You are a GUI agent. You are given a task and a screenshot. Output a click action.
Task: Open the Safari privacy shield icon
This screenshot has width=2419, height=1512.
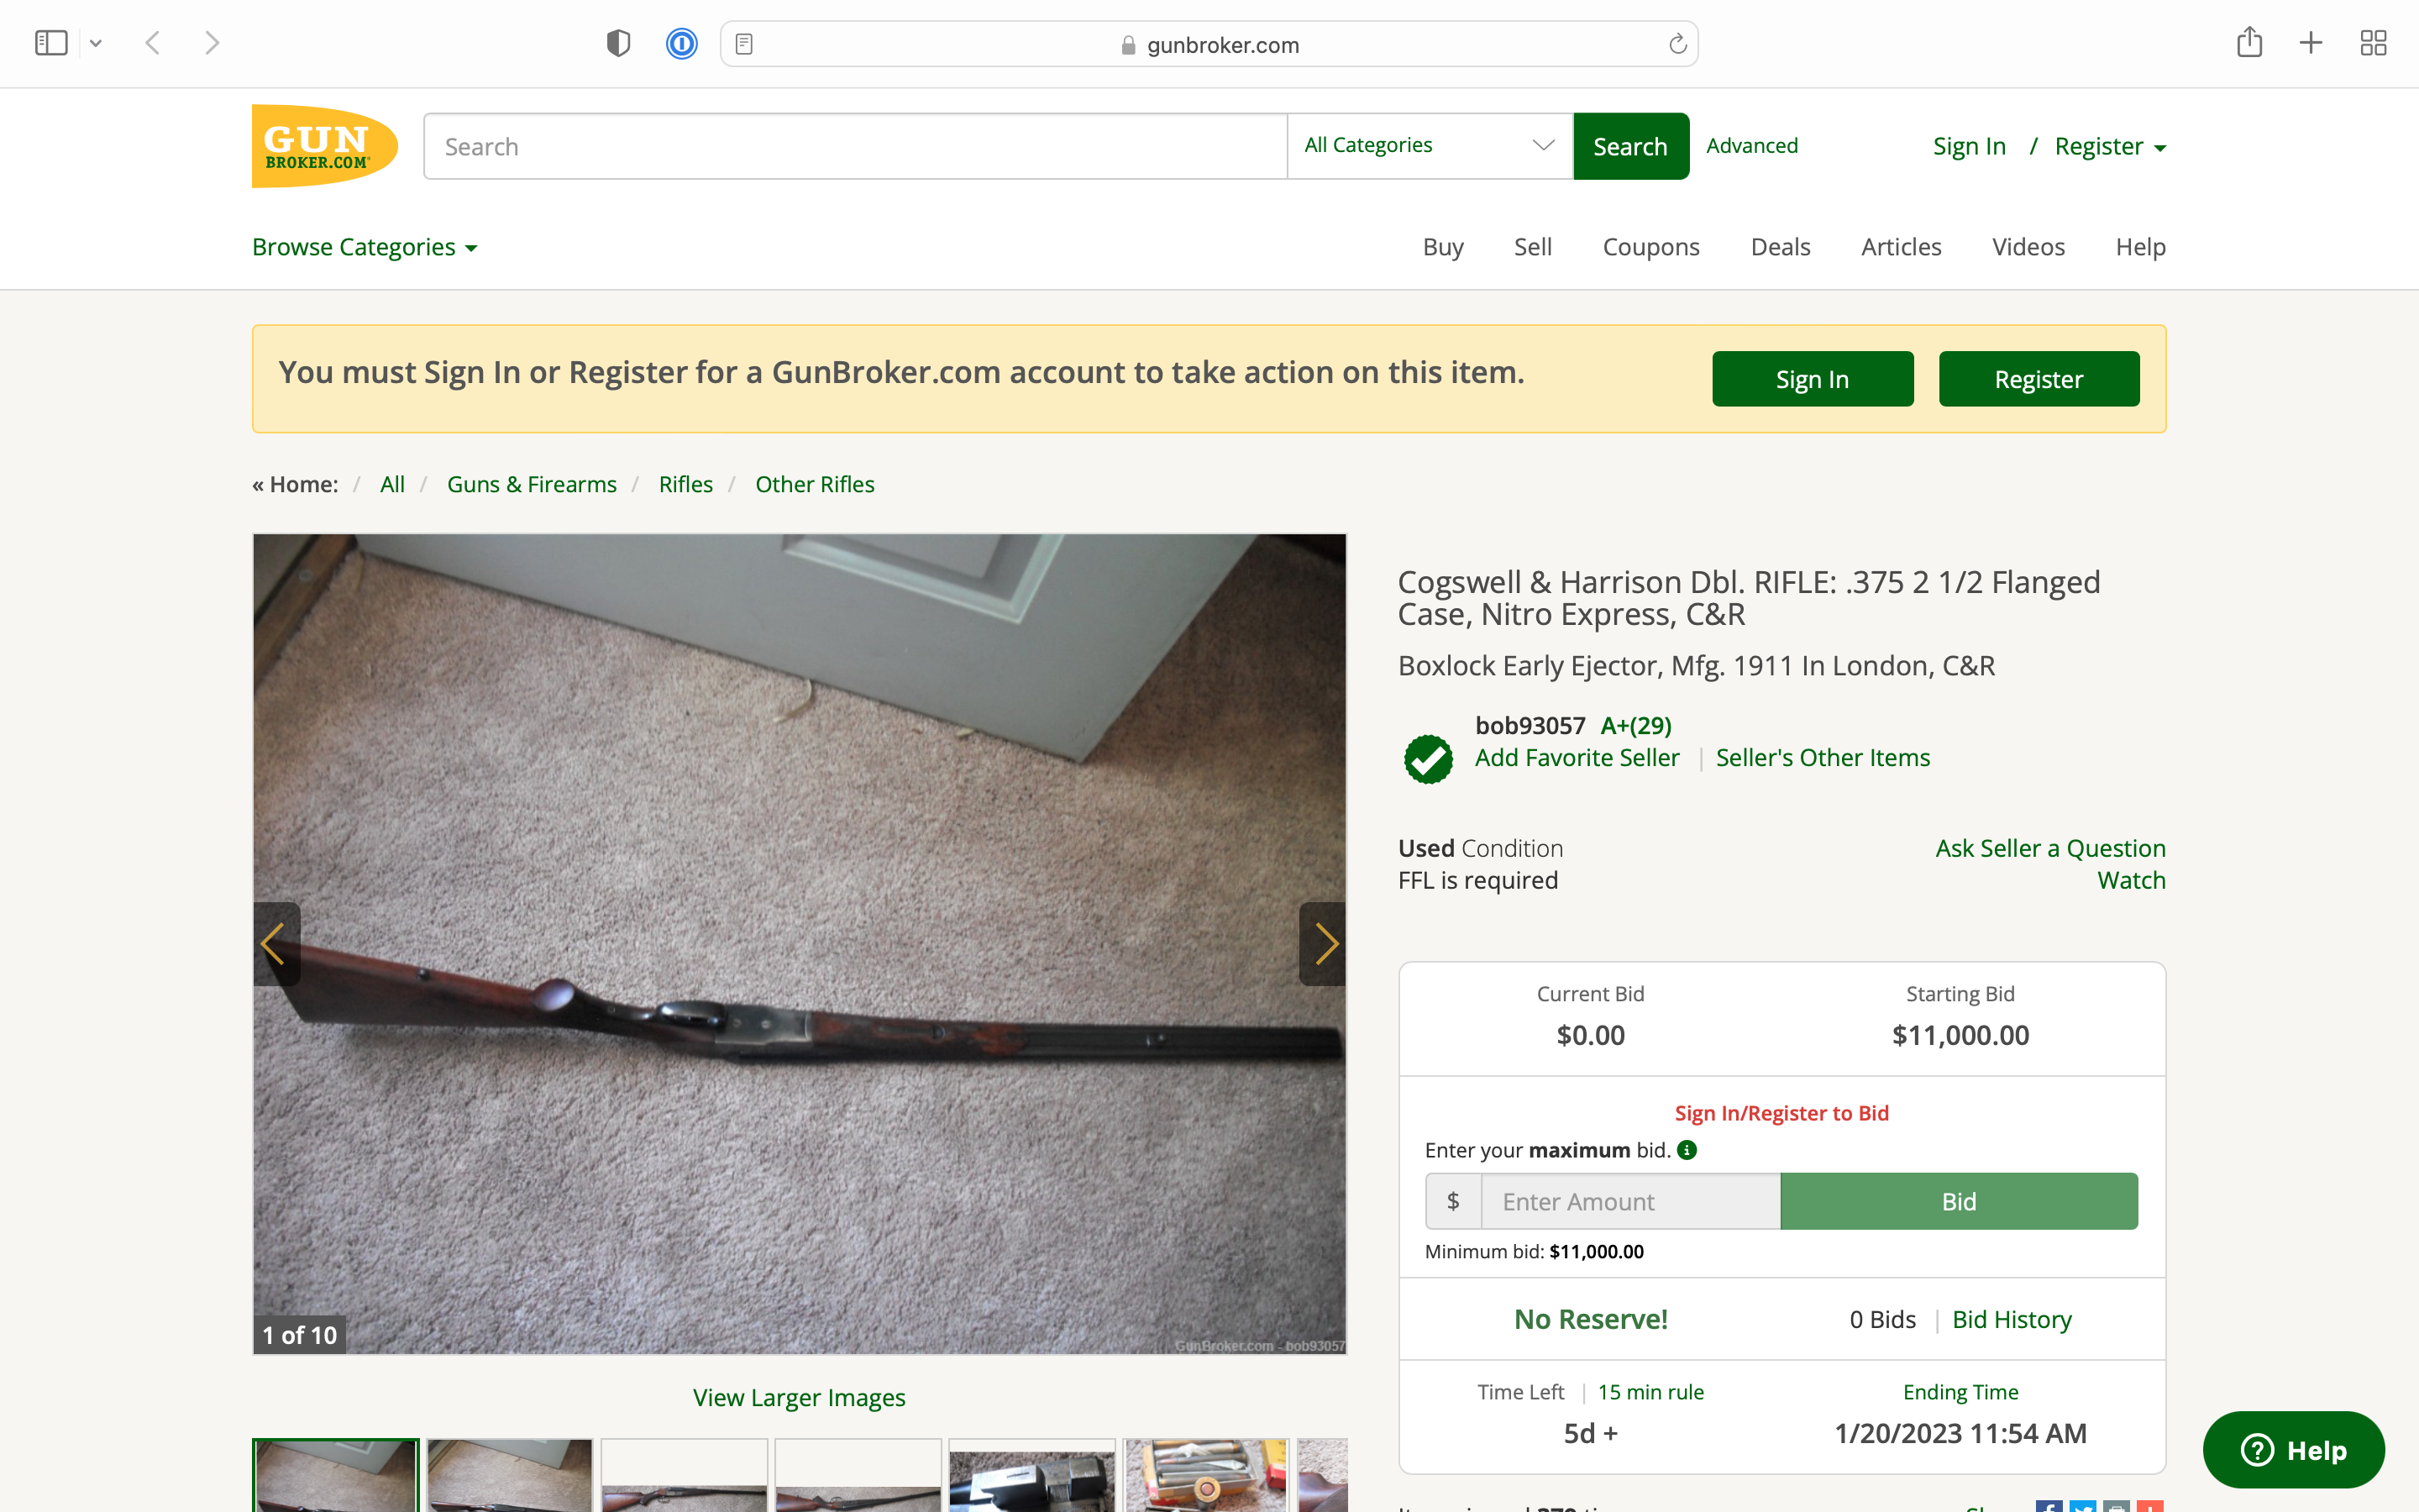pos(619,44)
